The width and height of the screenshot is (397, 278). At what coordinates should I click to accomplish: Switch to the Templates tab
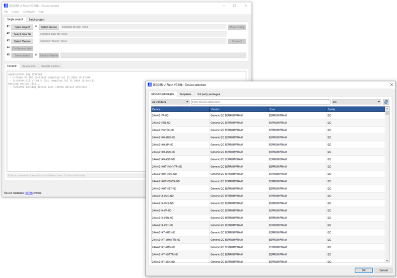185,94
